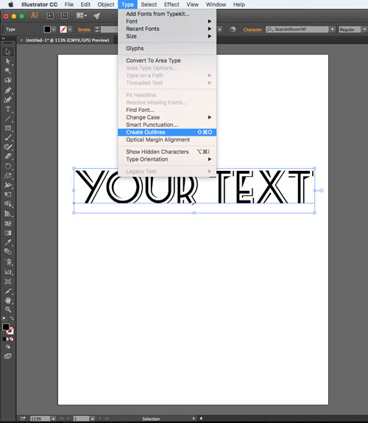Screen dimensions: 368x423
Task: Open the Effect menu
Action: click(171, 4)
